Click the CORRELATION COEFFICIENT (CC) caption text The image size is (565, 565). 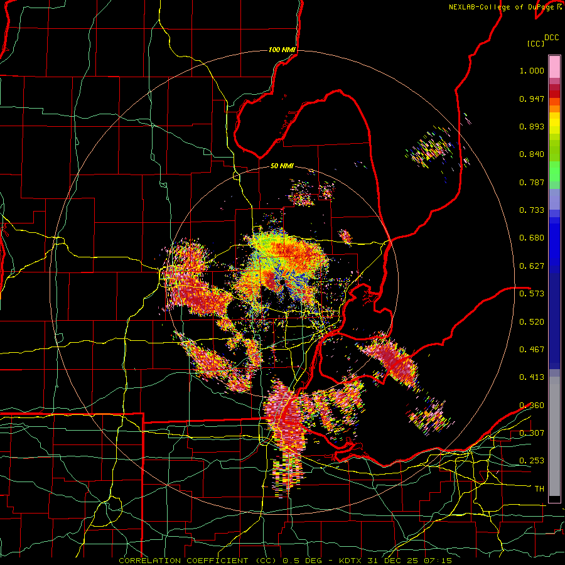point(197,561)
